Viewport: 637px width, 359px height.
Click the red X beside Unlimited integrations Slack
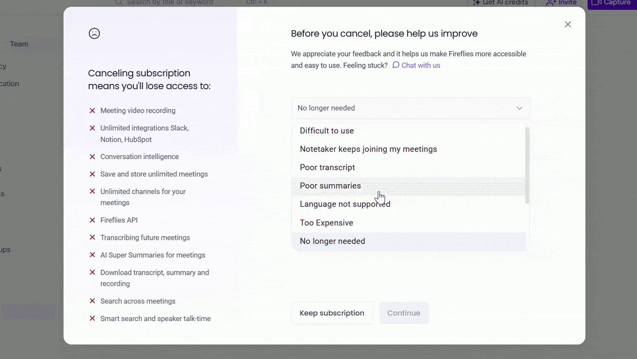(92, 128)
